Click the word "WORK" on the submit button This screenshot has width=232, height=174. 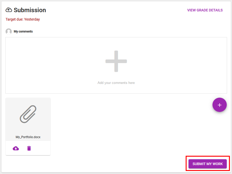point(218,164)
